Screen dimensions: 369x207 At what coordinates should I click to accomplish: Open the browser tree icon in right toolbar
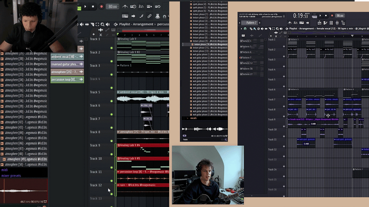pos(343,23)
